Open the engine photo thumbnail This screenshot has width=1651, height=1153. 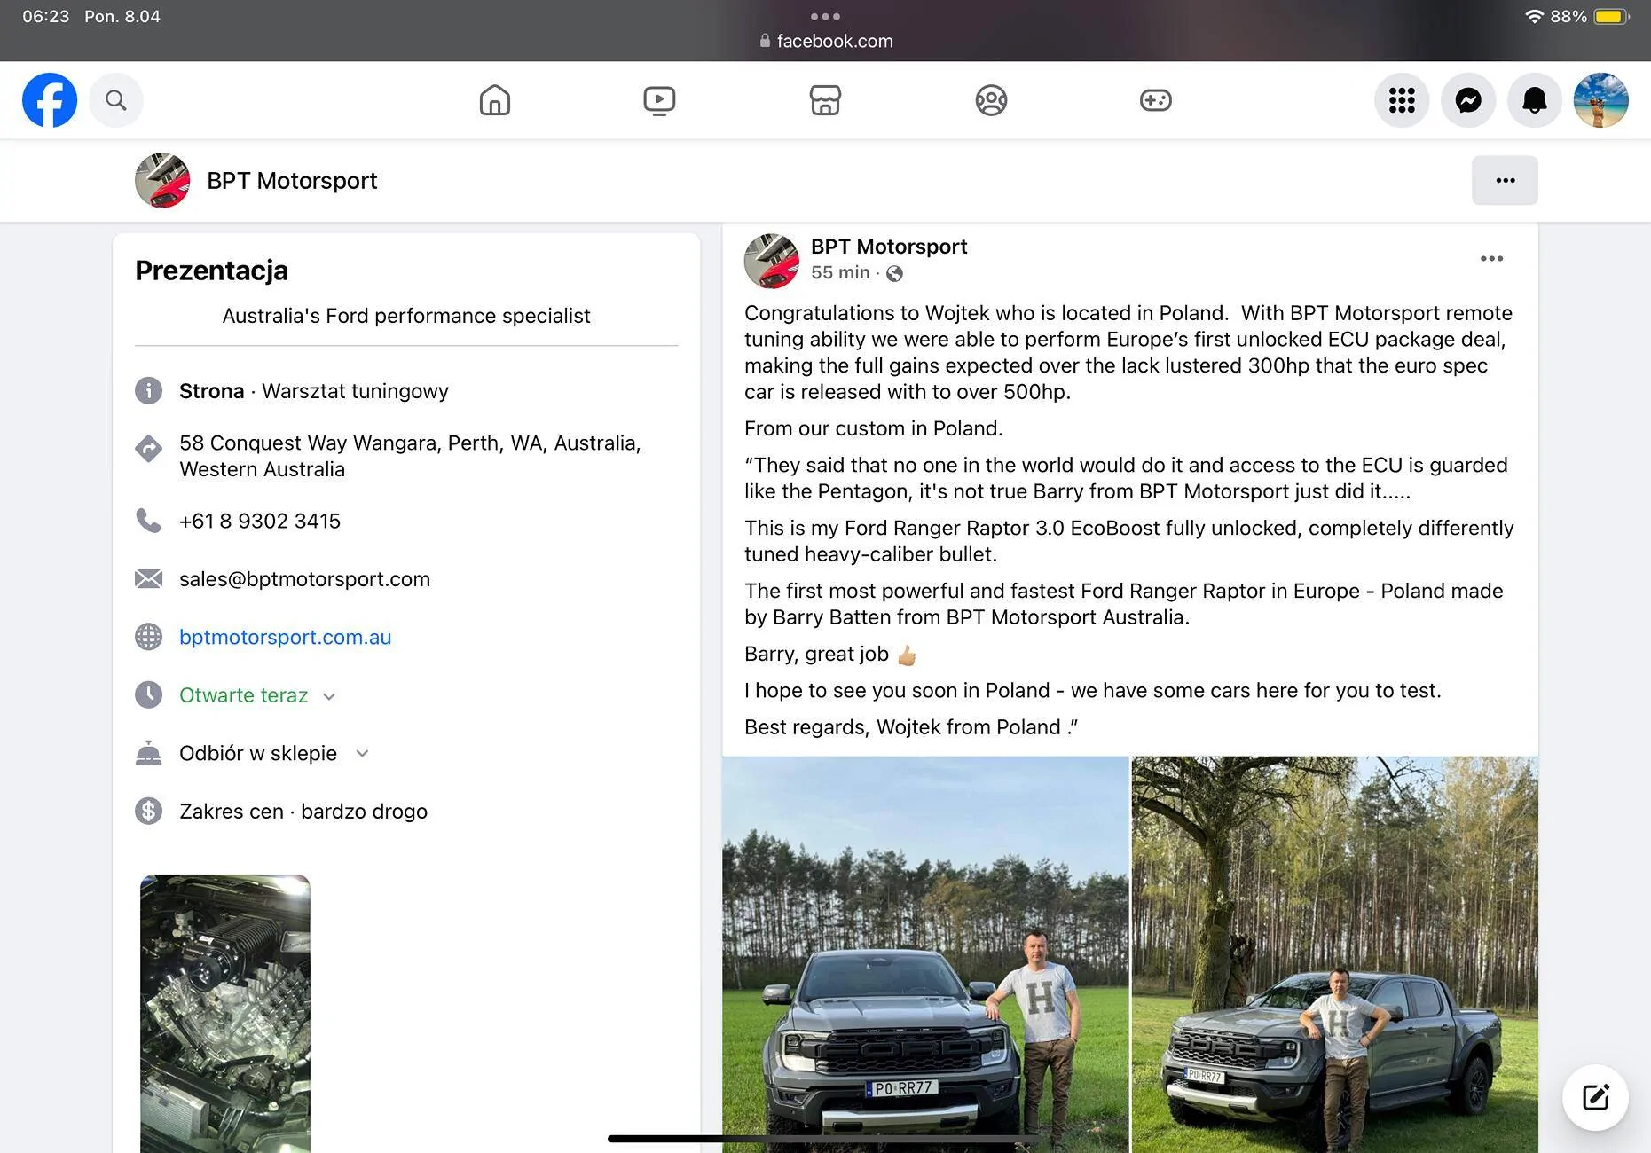[x=225, y=1014]
